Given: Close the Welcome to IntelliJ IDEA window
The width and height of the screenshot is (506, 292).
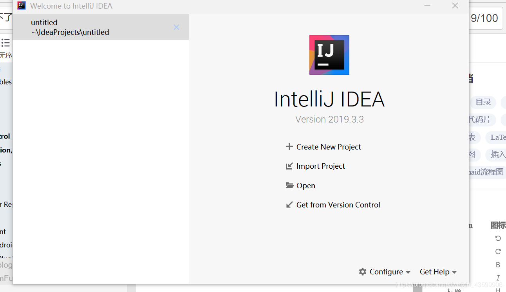Looking at the screenshot, I should (x=455, y=6).
